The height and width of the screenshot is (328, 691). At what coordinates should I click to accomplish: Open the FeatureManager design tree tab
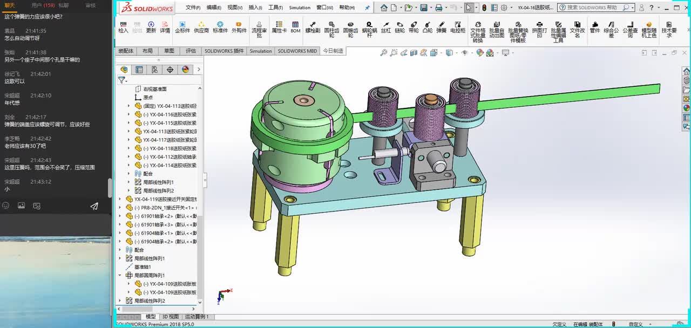(x=124, y=70)
